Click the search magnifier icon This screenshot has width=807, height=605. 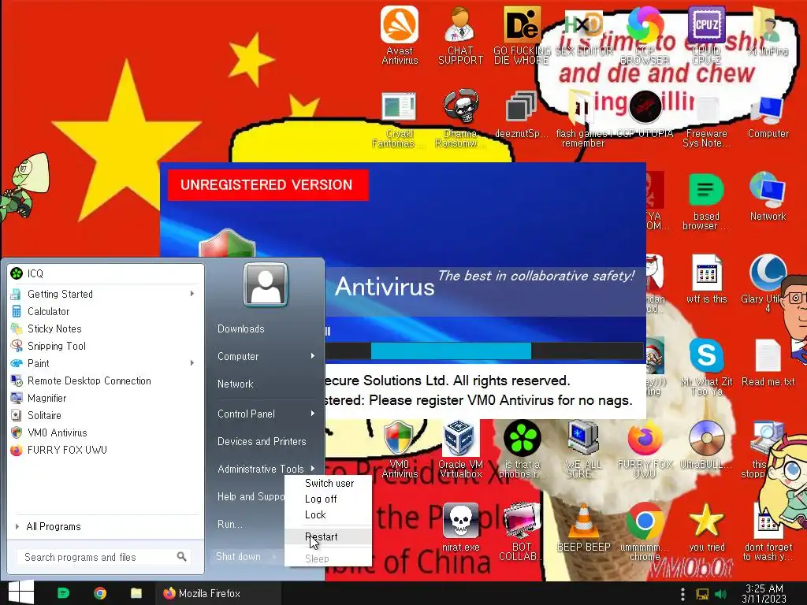pos(181,557)
